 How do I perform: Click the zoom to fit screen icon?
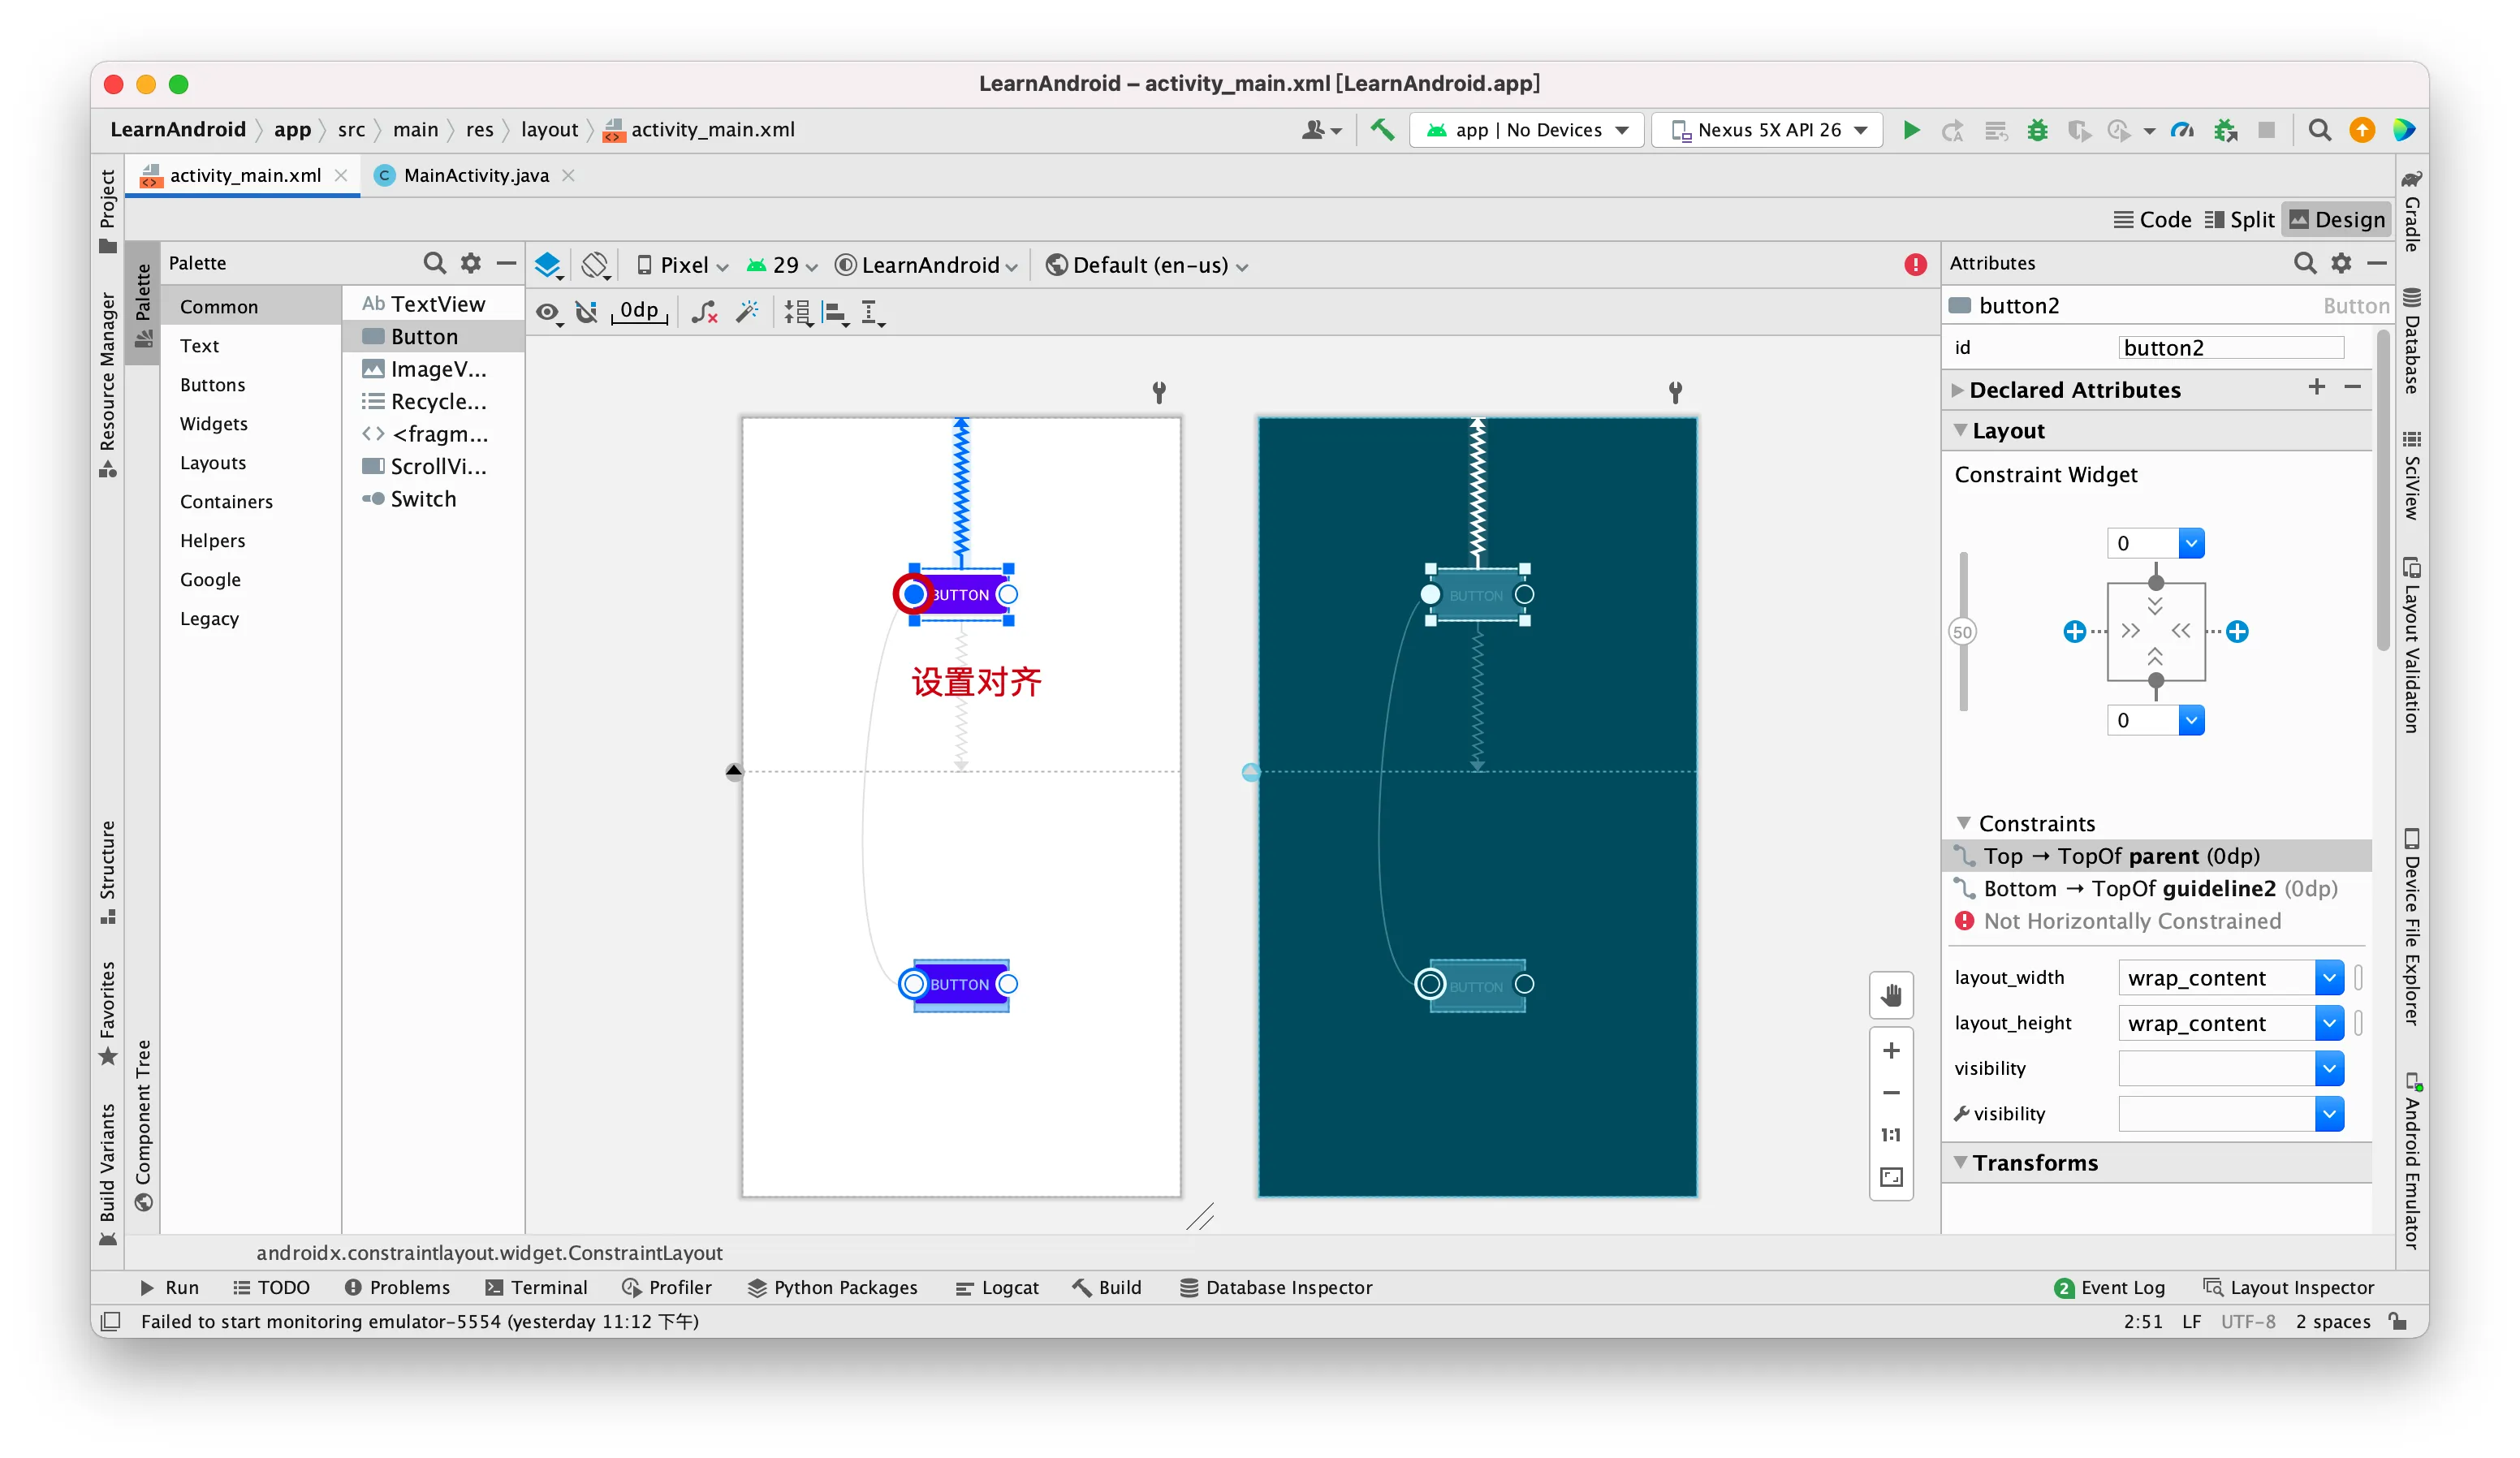click(x=1891, y=1177)
